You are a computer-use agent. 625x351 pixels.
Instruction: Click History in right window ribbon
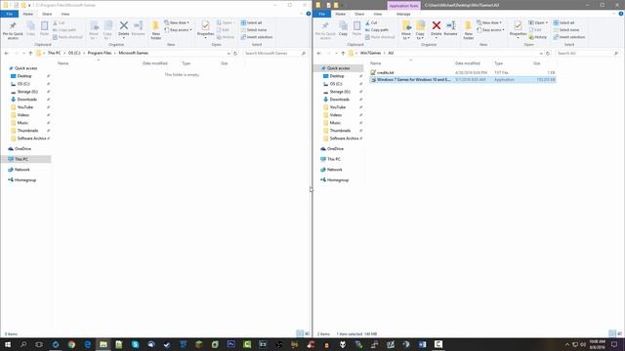point(538,37)
